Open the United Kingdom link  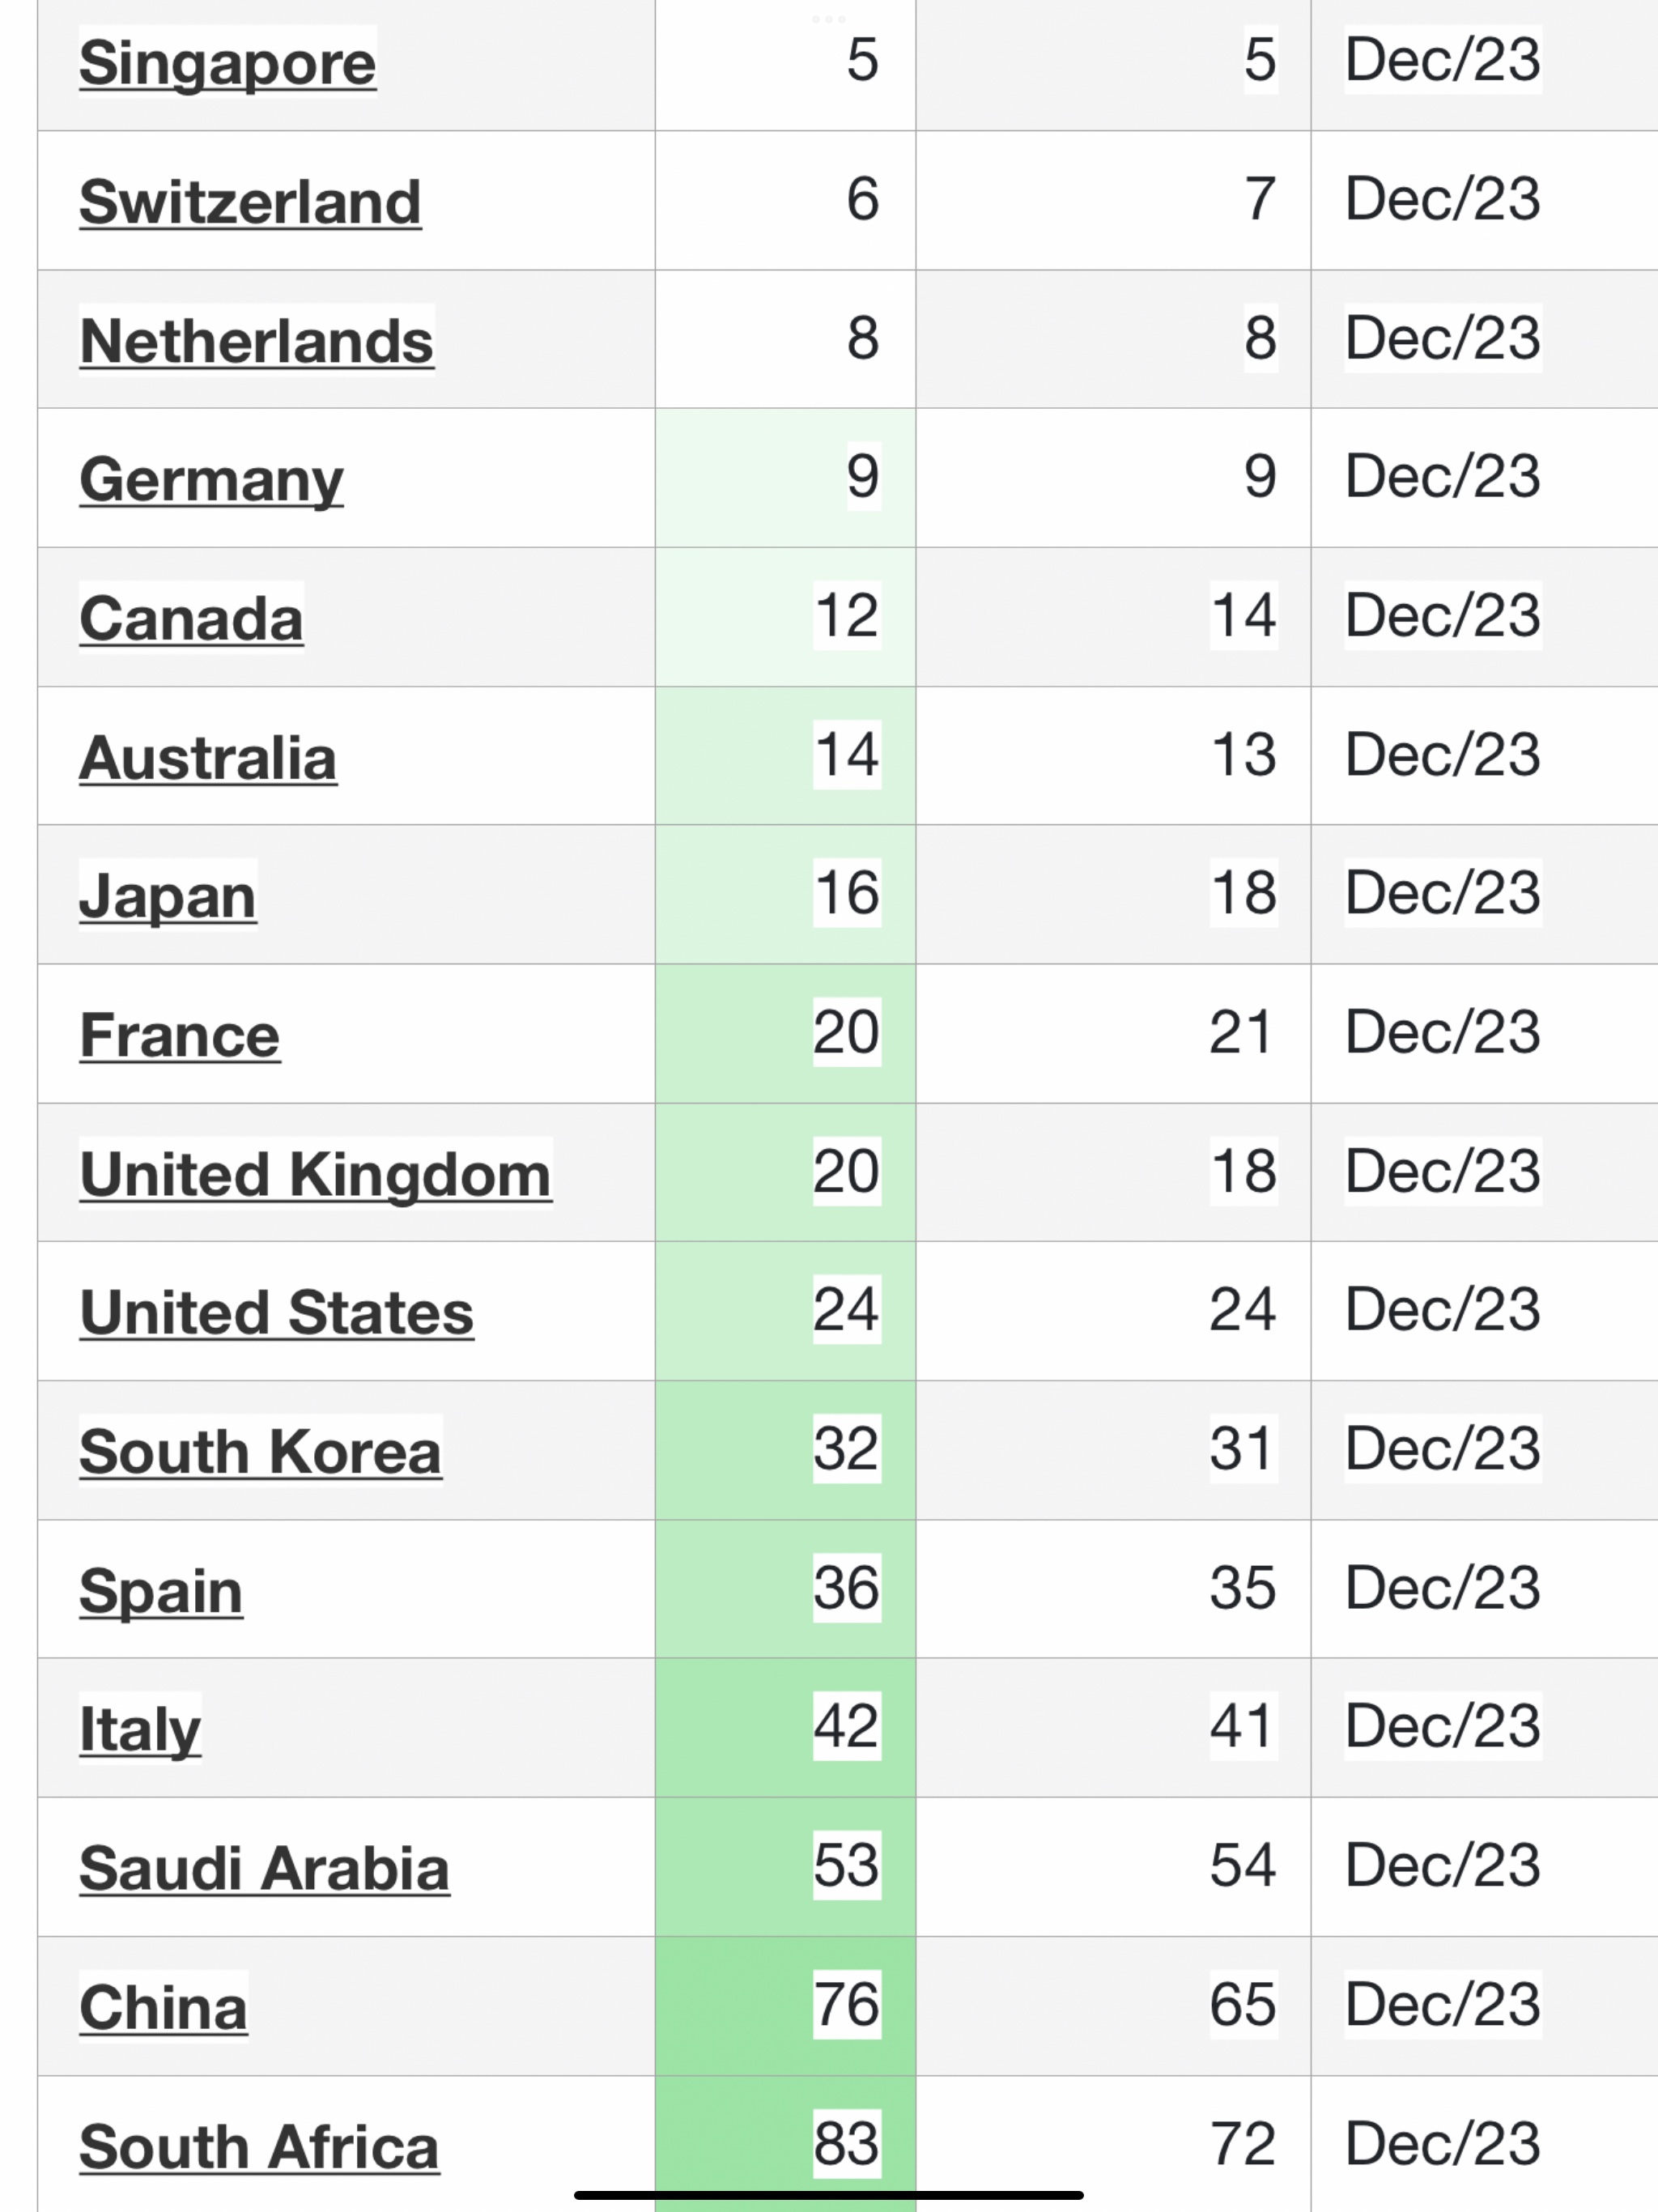click(x=315, y=1173)
